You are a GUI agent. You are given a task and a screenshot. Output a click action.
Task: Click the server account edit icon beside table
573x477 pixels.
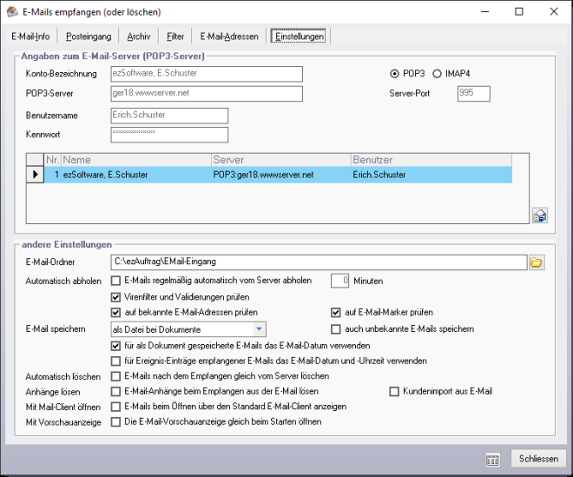538,216
